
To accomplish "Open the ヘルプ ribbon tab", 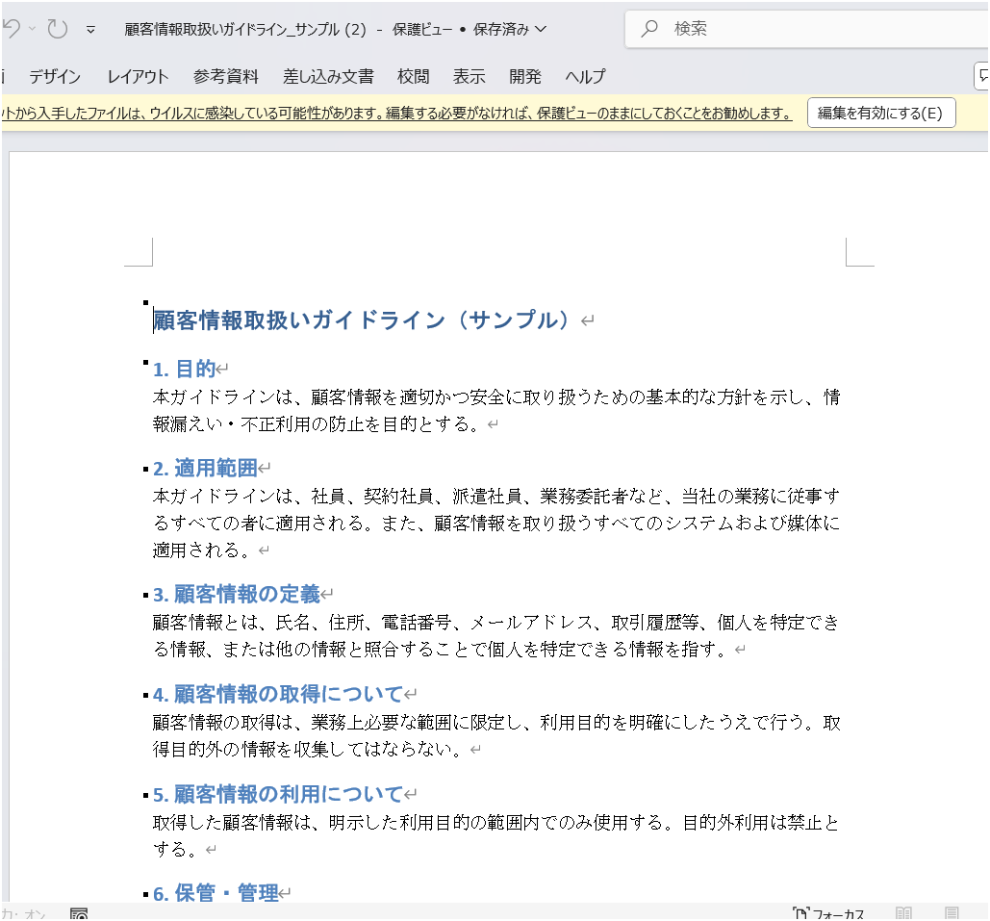I will click(585, 77).
